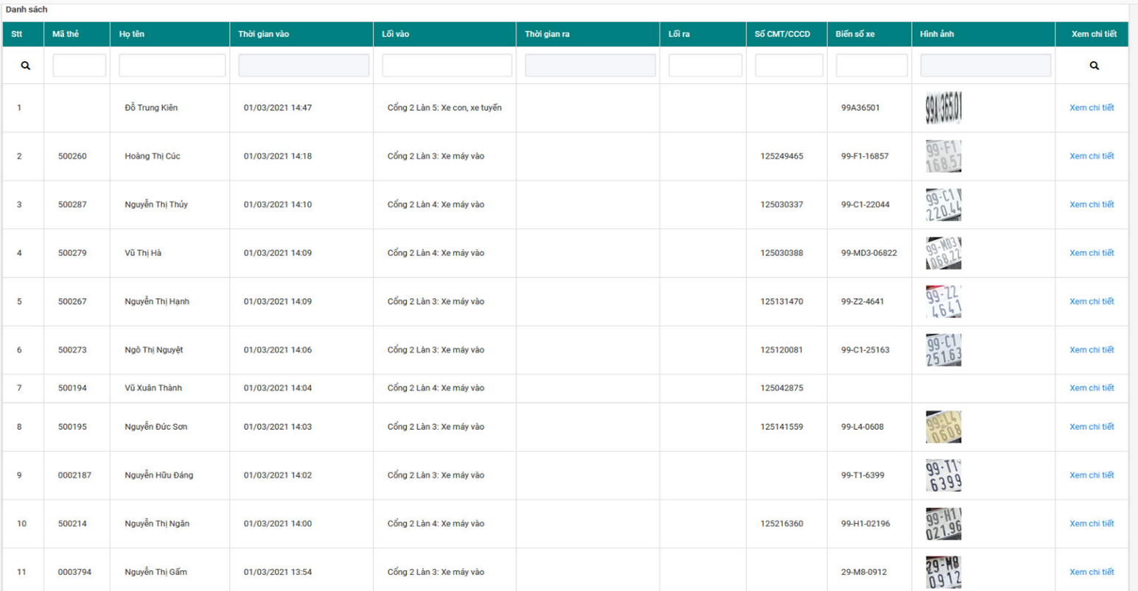The image size is (1138, 591).
Task: Click the search icon under Stt column
Action: pyautogui.click(x=25, y=66)
